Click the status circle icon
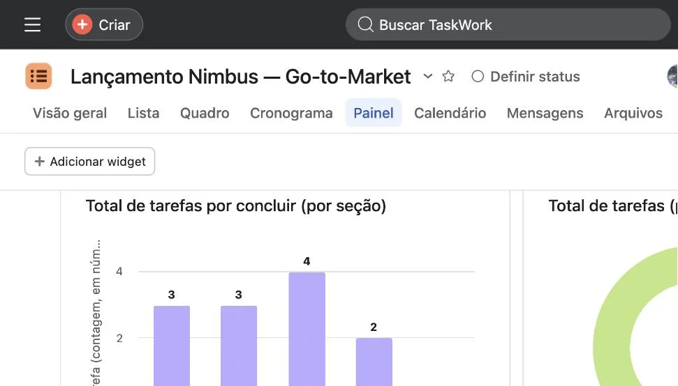Screen dimensions: 678x386 478,77
